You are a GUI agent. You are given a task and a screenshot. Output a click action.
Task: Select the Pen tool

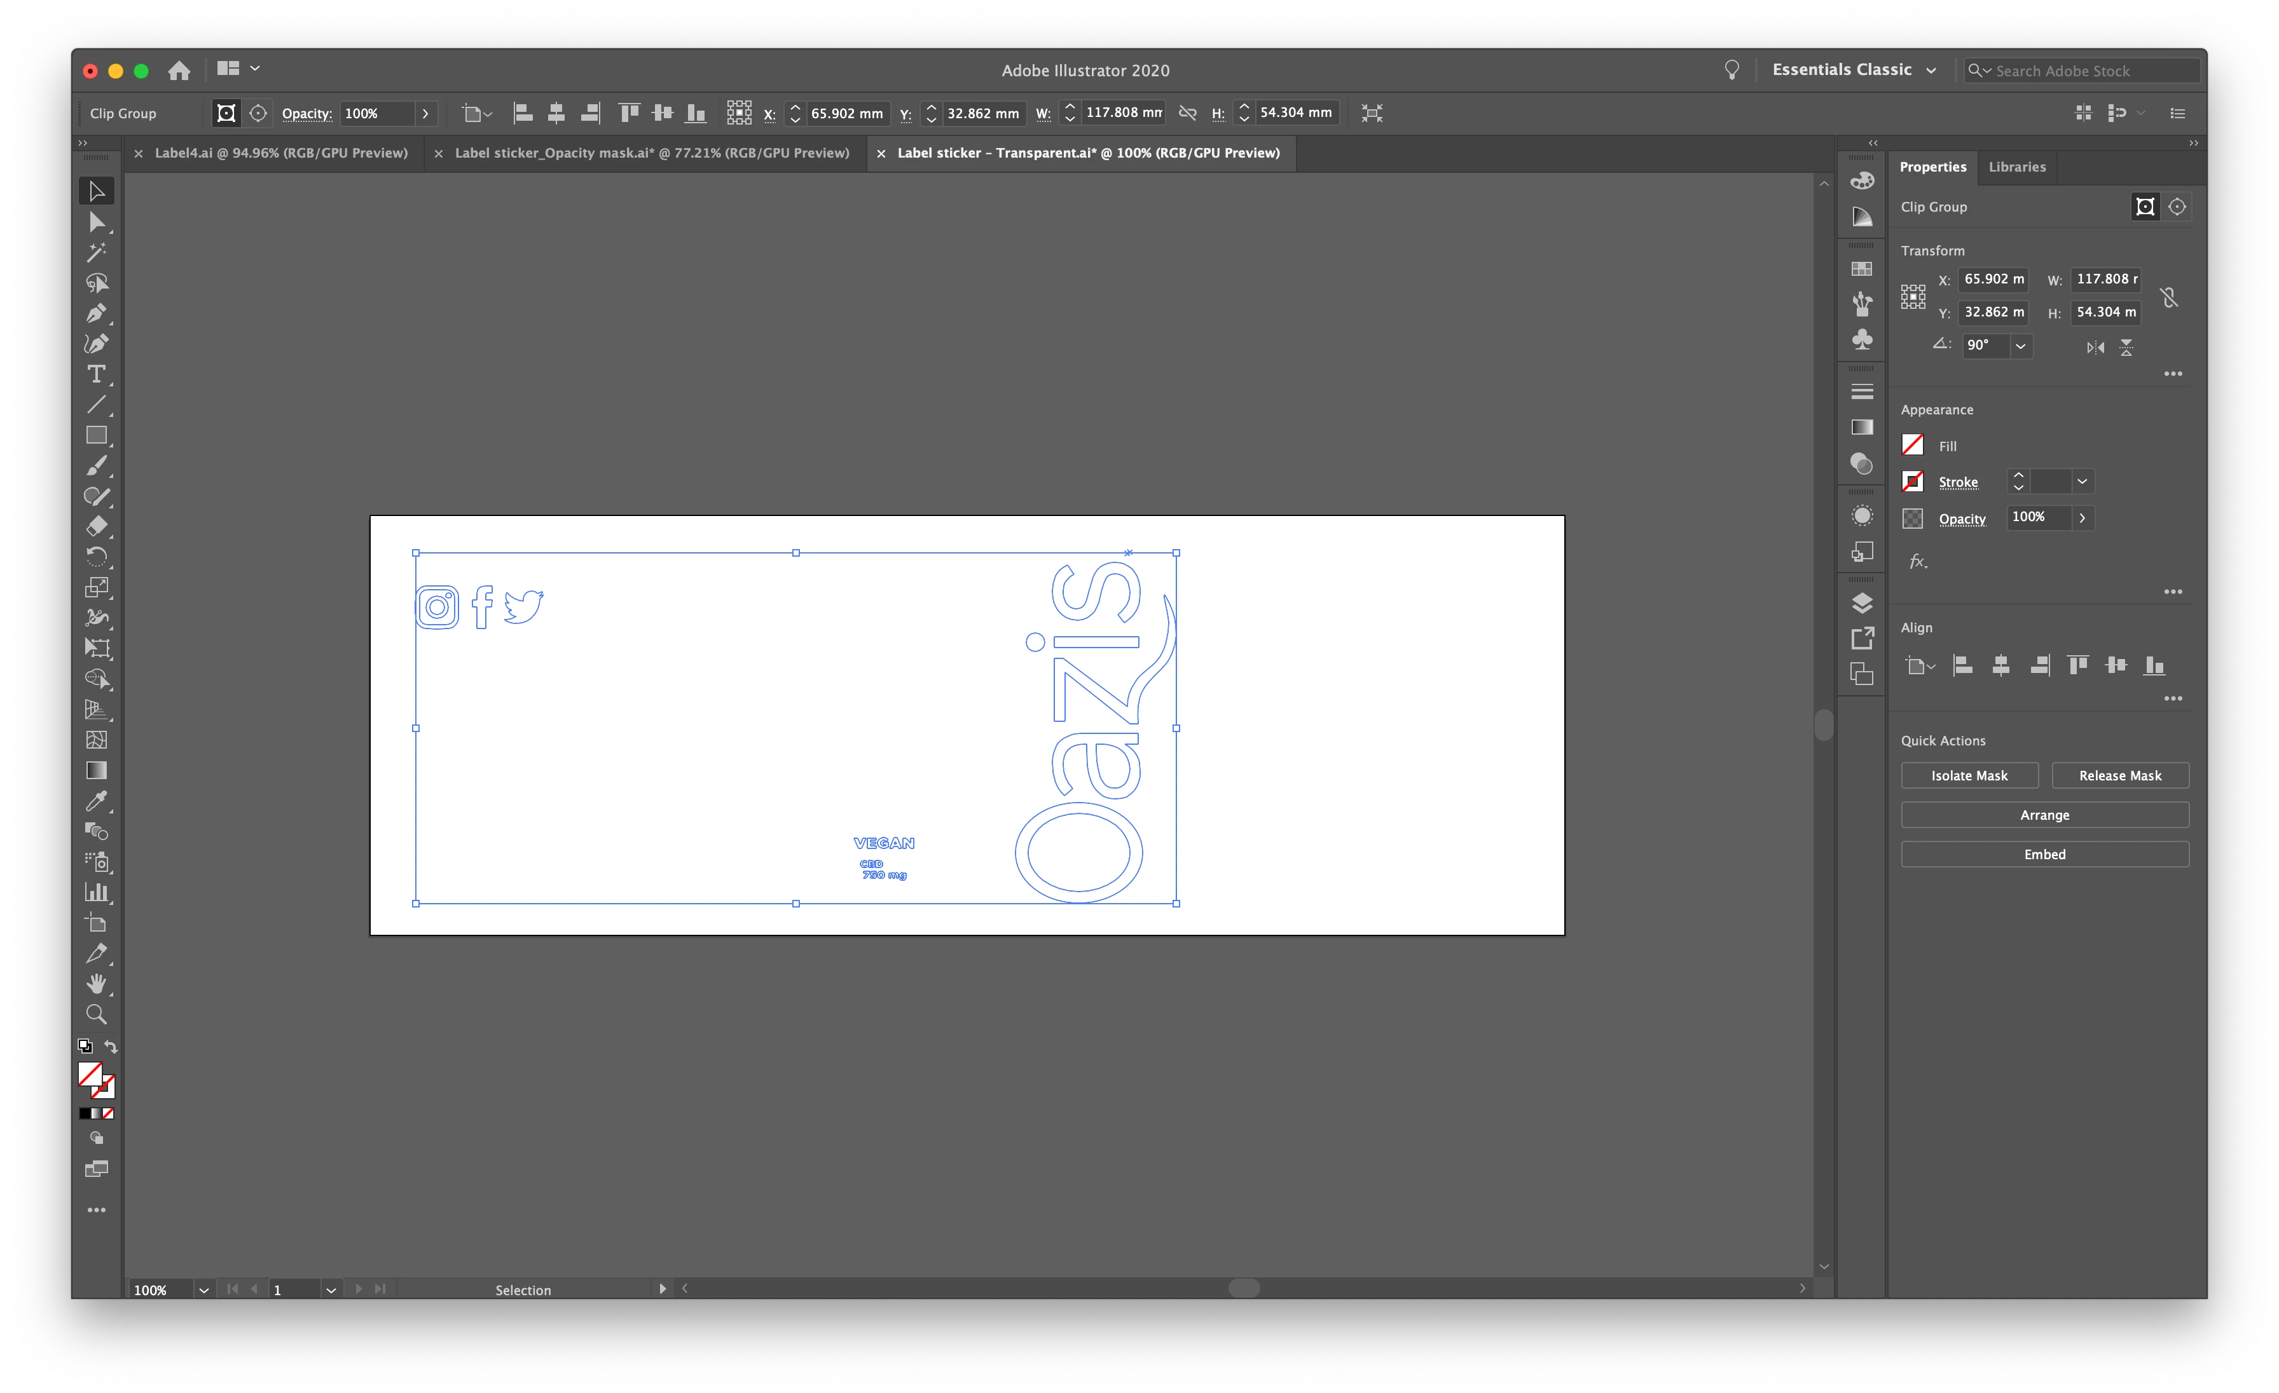96,313
